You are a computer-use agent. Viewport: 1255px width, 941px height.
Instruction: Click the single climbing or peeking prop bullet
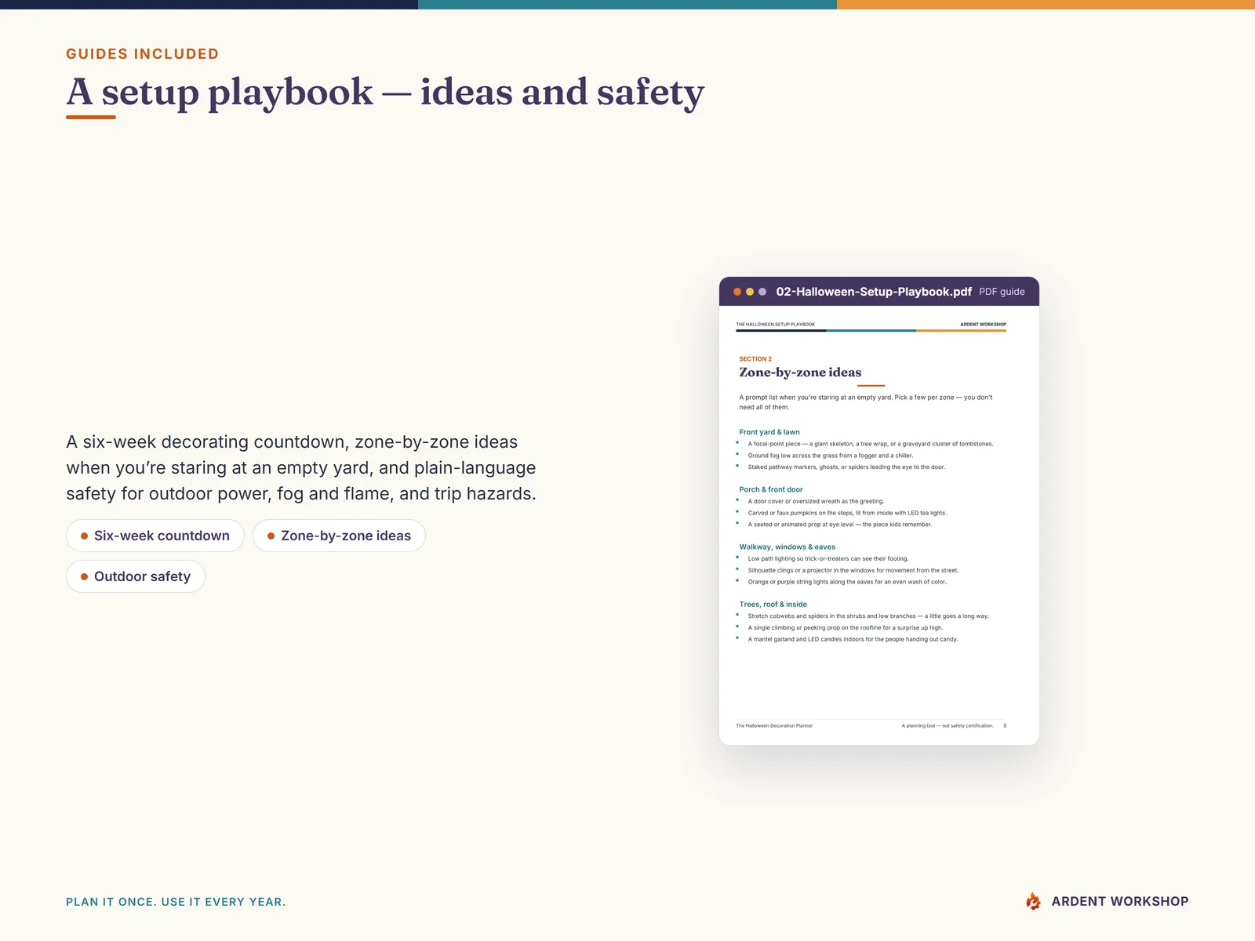coord(846,628)
